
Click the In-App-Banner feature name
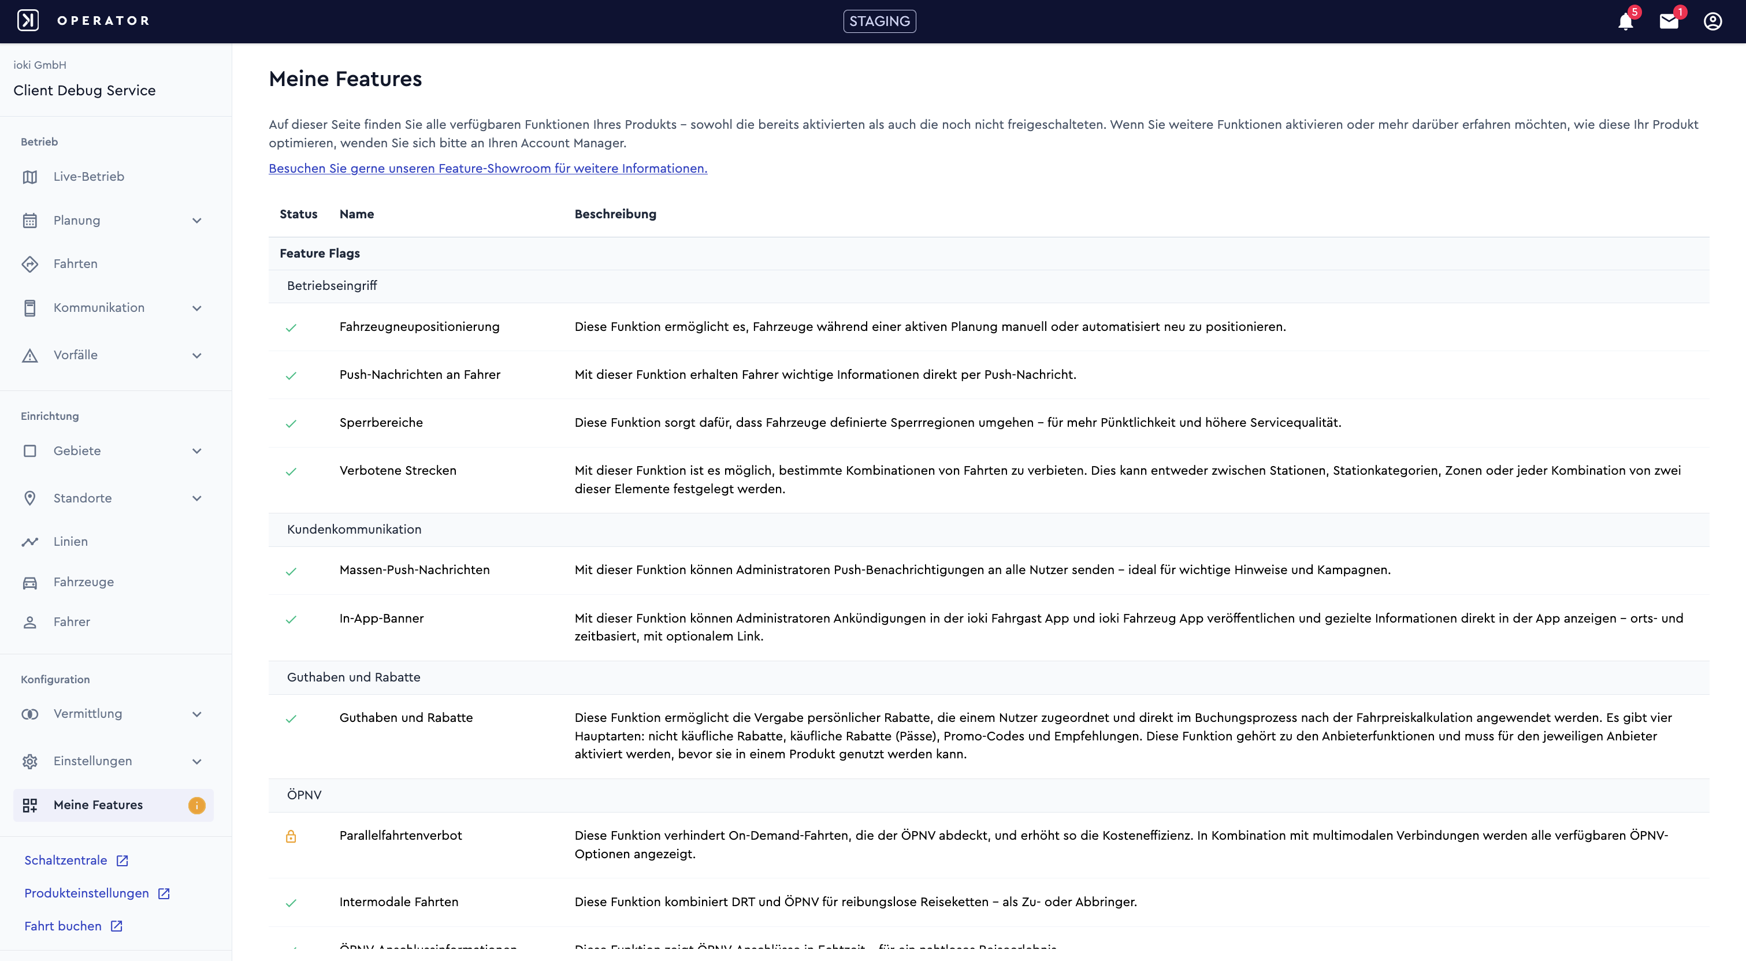click(381, 619)
